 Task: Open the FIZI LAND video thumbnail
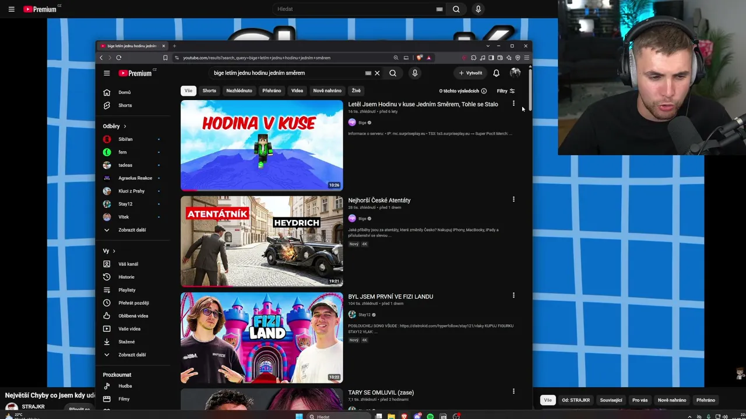(x=262, y=338)
